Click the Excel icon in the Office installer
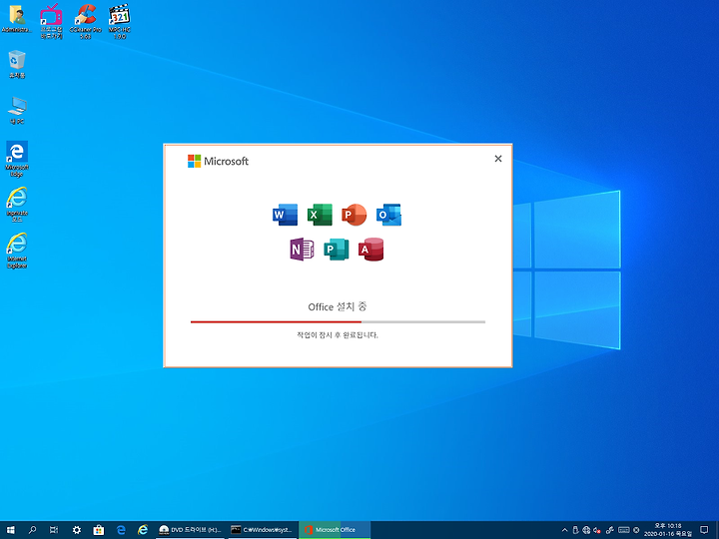 click(x=320, y=215)
